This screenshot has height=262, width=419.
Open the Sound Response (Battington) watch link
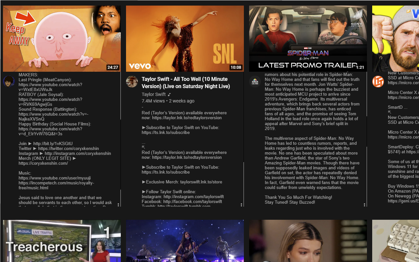tap(53, 117)
